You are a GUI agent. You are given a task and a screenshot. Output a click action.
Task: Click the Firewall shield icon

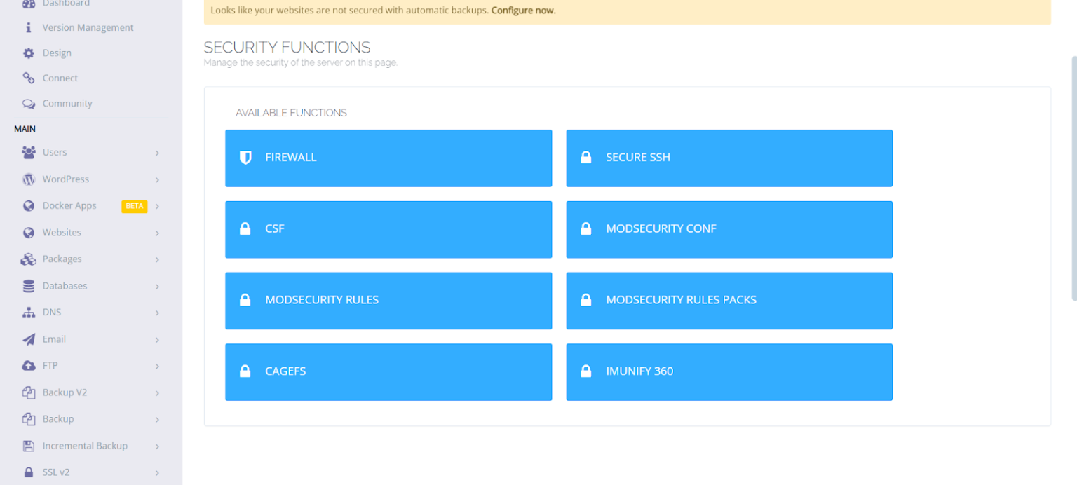click(245, 158)
